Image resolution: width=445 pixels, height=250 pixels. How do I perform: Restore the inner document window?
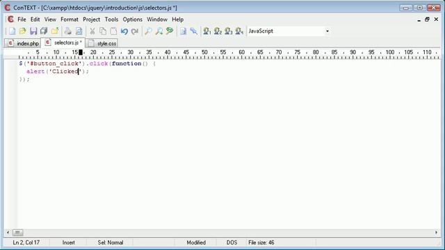tap(427, 19)
